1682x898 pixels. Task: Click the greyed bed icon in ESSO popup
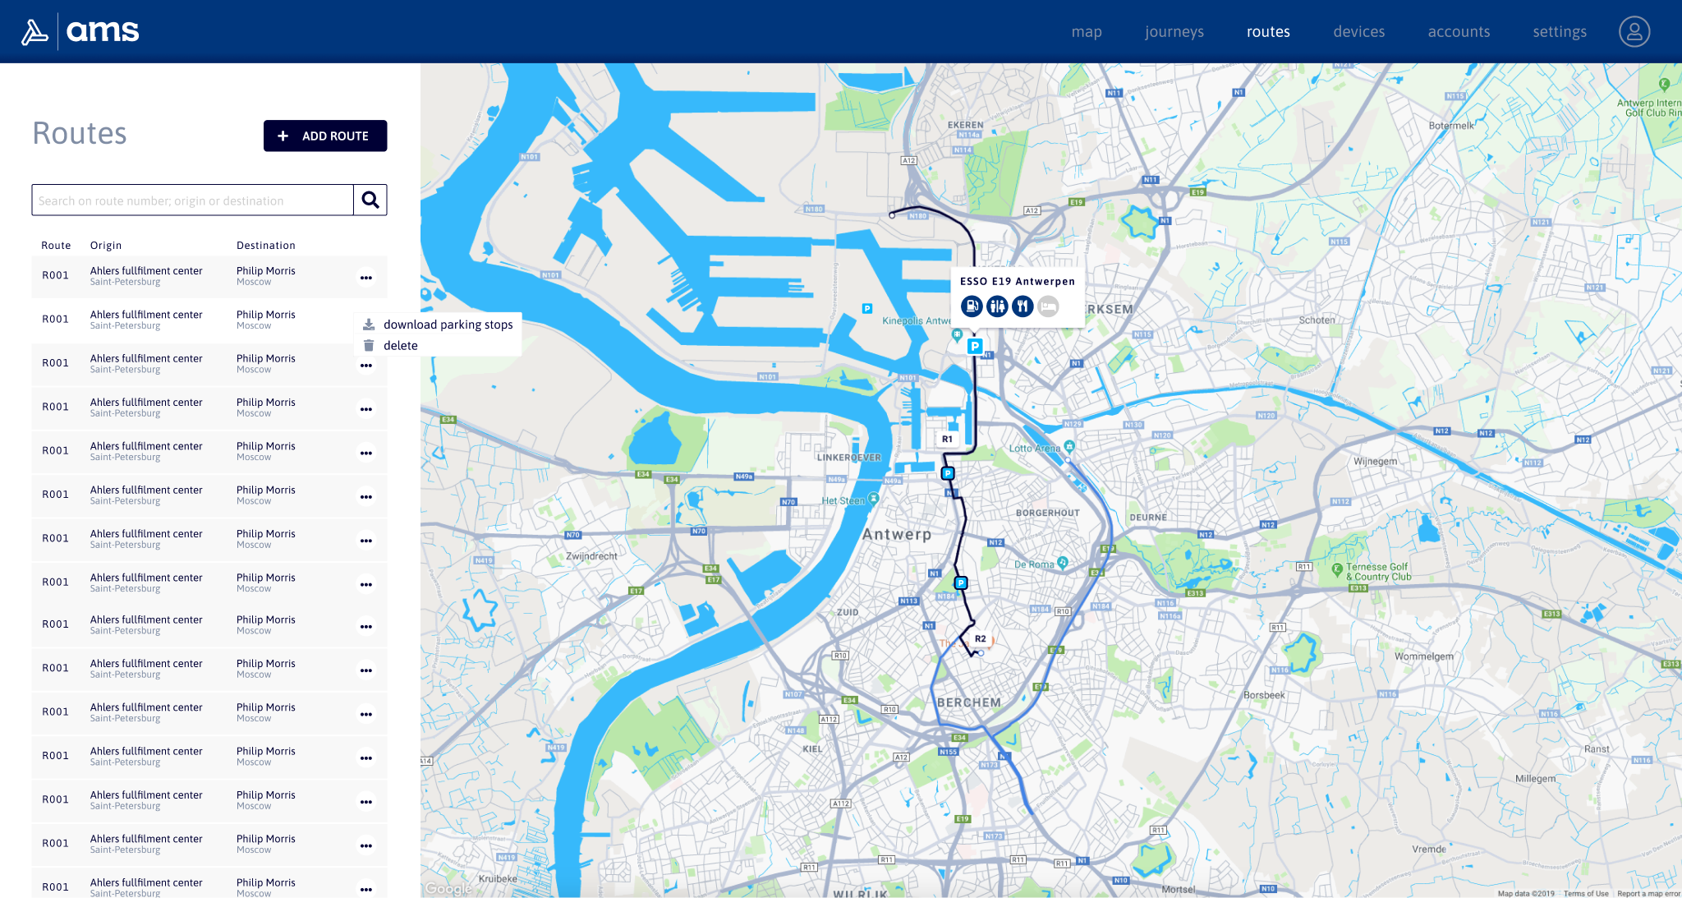[1048, 306]
